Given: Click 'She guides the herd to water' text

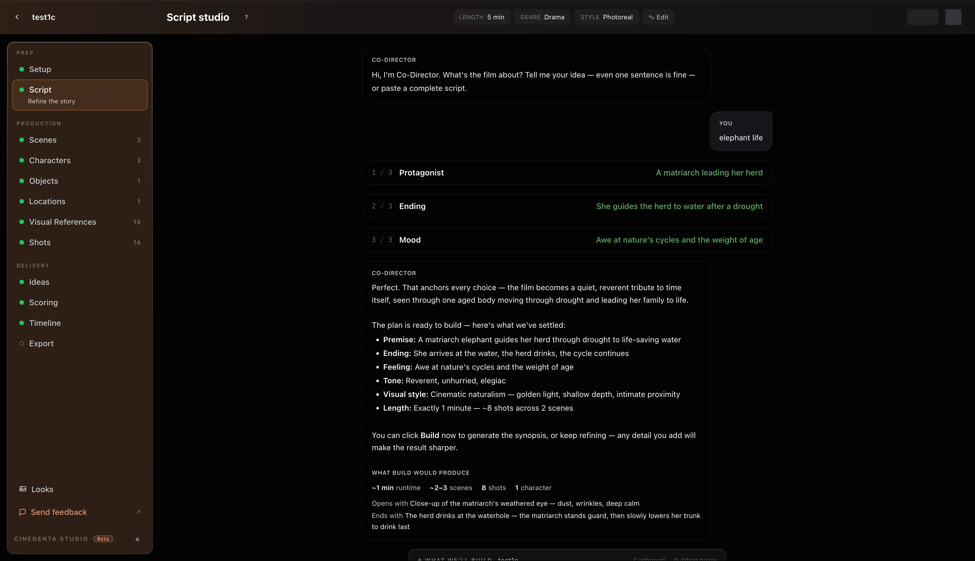Looking at the screenshot, I should [679, 206].
